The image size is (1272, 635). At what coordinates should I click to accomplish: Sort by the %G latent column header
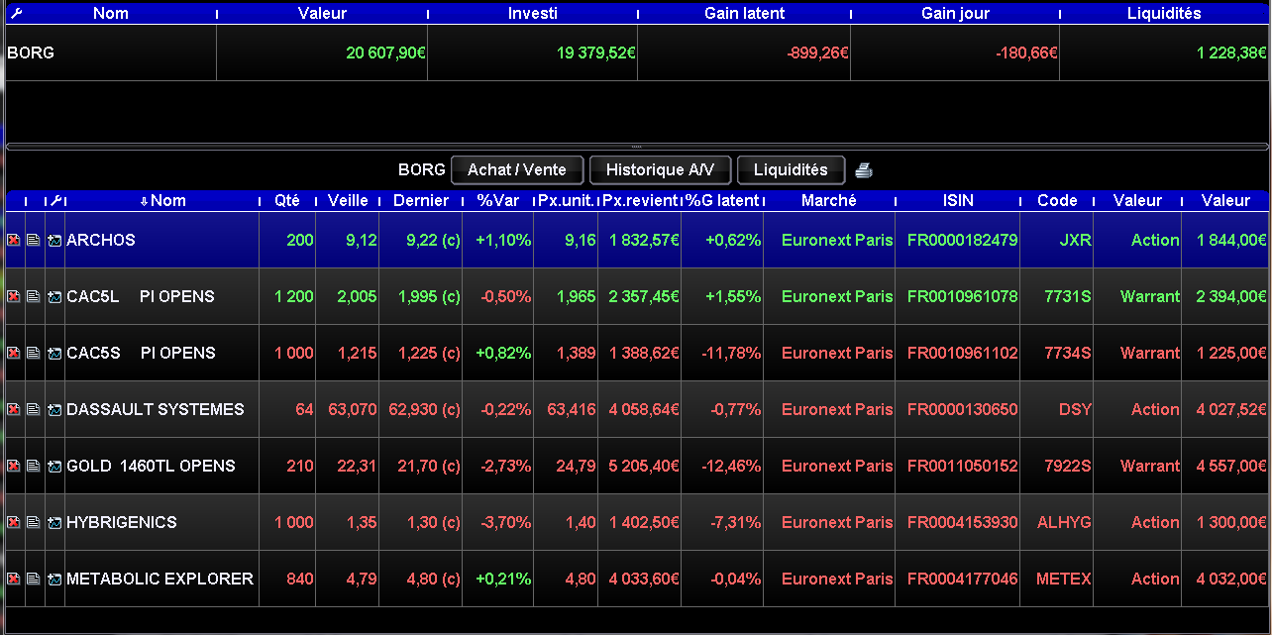click(x=722, y=200)
